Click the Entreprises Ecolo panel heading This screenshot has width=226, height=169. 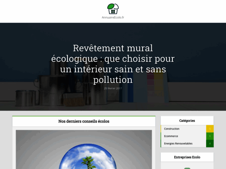pos(187,157)
